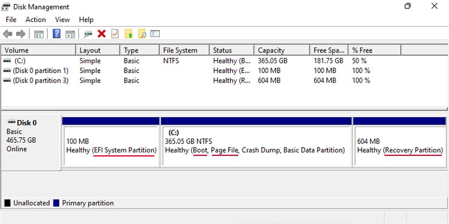Click the Forward arrow toolbar icon
The height and width of the screenshot is (224, 449).
click(21, 34)
